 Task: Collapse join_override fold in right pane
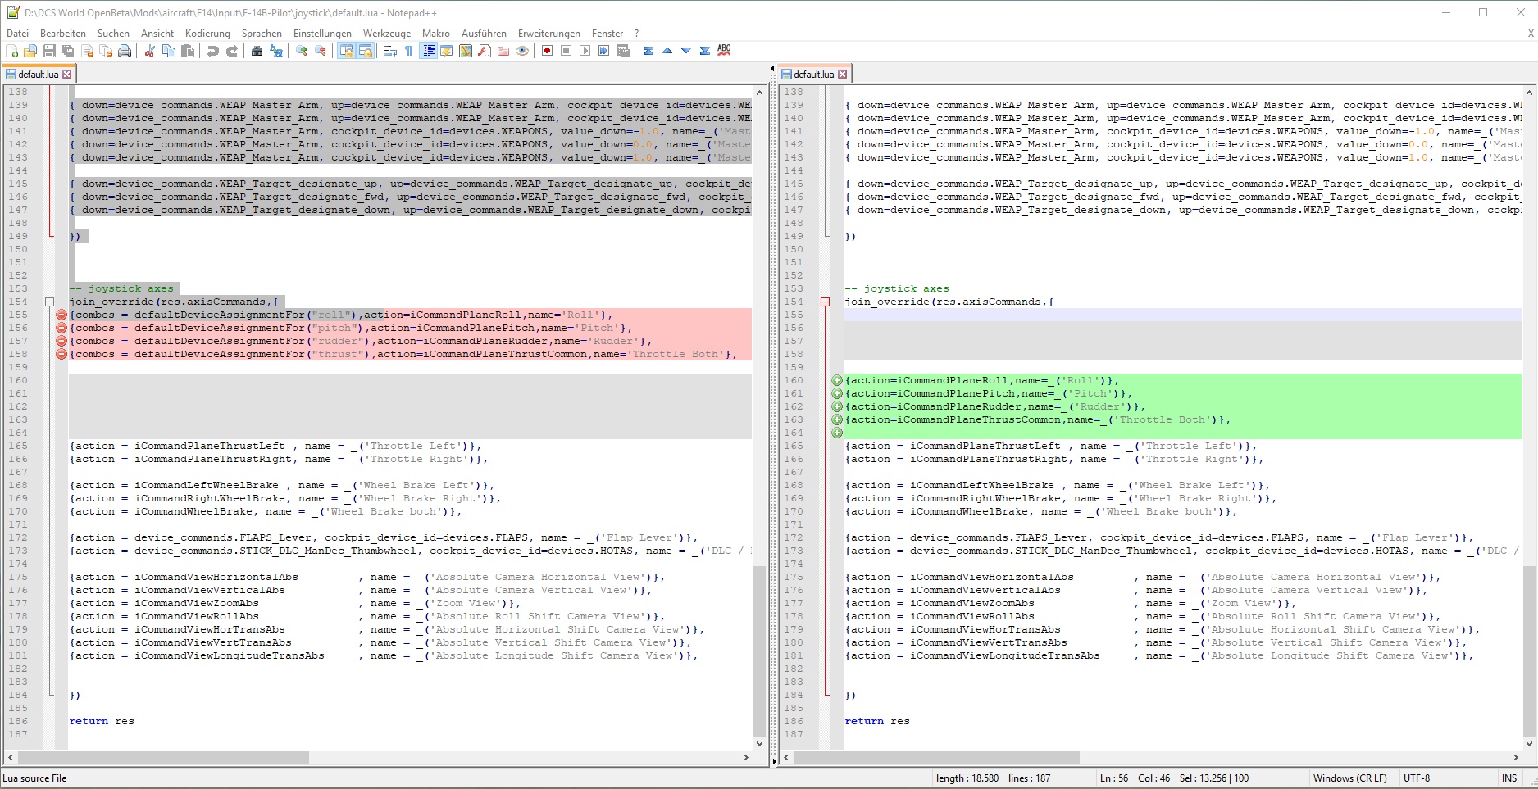pyautogui.click(x=825, y=302)
